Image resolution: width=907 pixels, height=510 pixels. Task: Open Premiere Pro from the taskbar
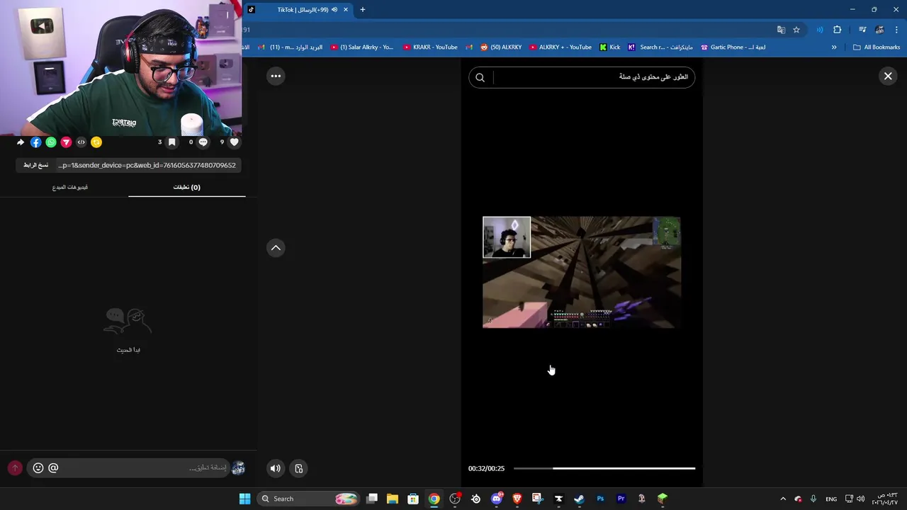pyautogui.click(x=621, y=499)
